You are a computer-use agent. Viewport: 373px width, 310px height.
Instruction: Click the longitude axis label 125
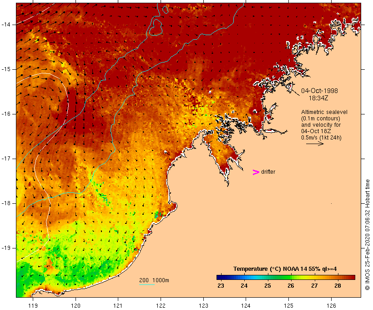(x=288, y=305)
